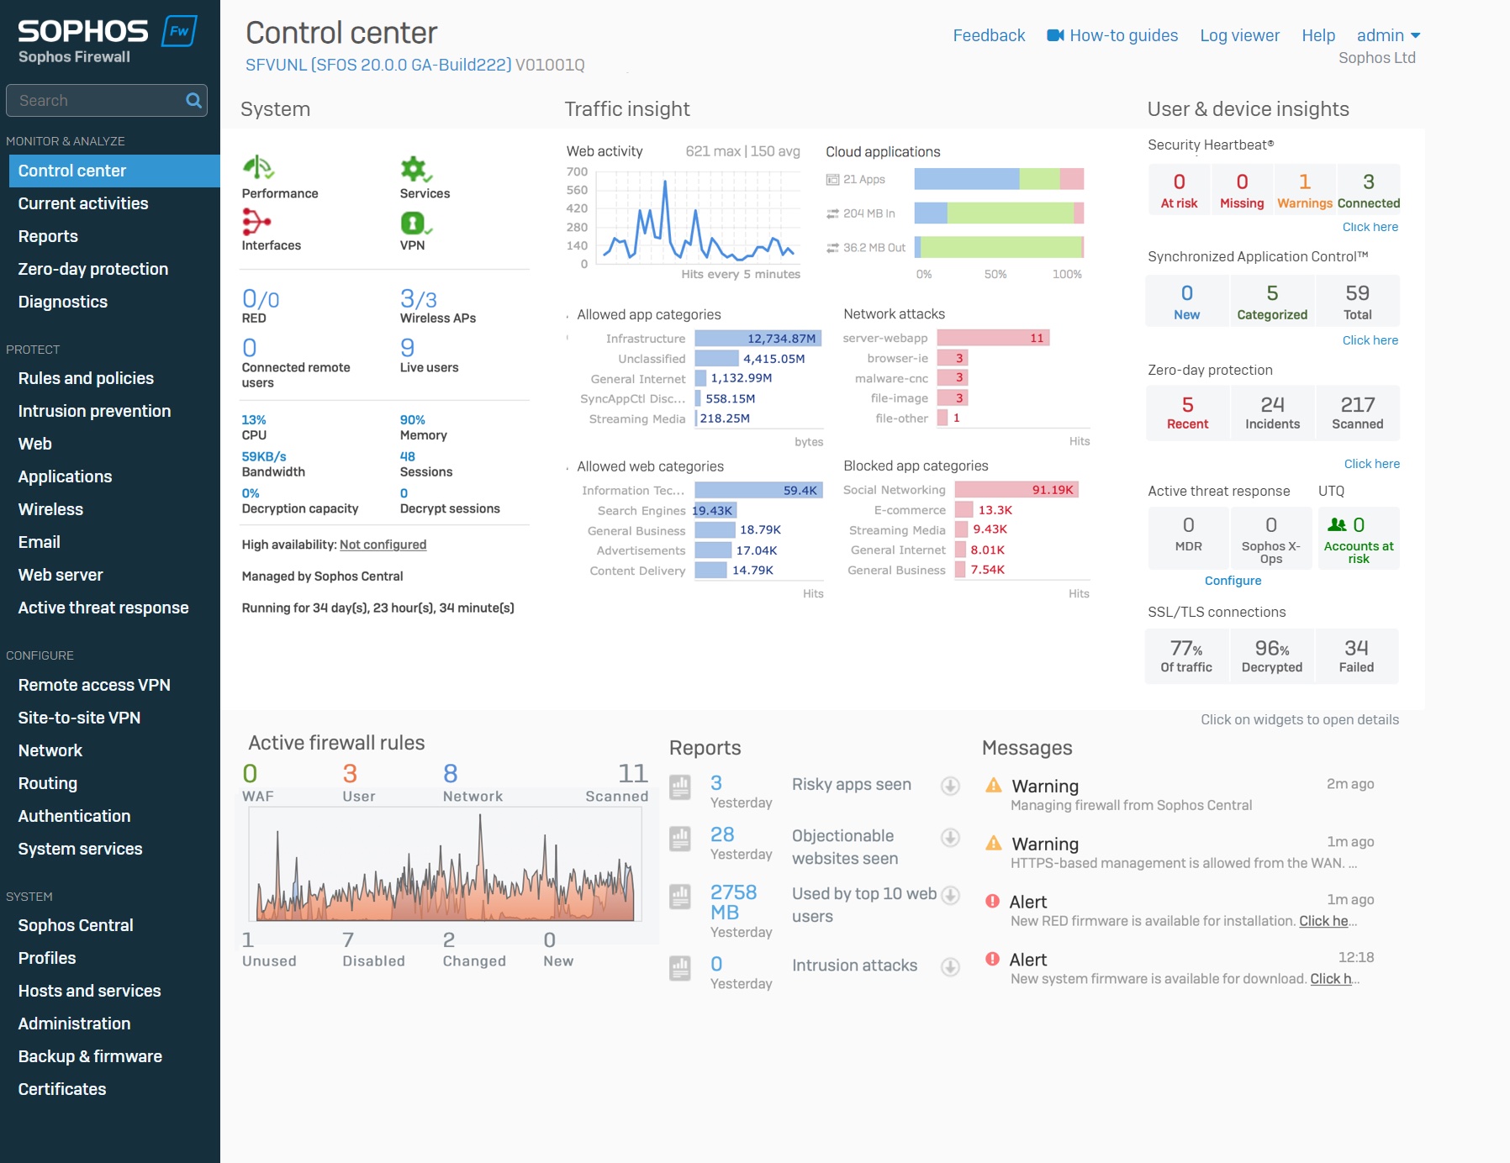
Task: Click Configure under Active threat response
Action: pos(1233,581)
